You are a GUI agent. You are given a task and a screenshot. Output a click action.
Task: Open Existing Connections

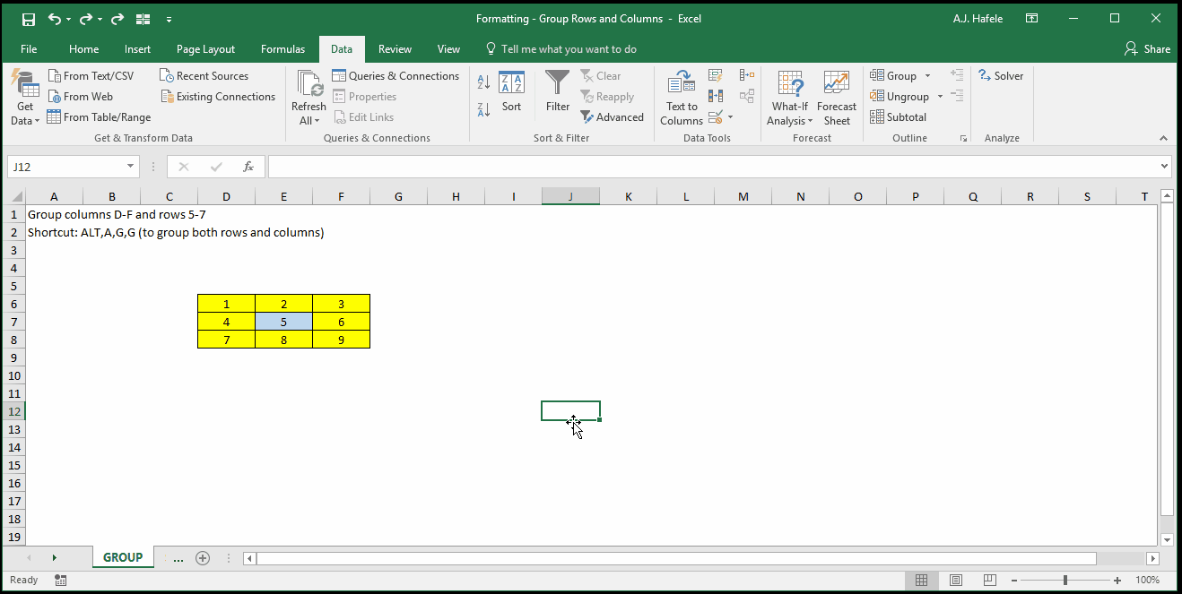(218, 97)
